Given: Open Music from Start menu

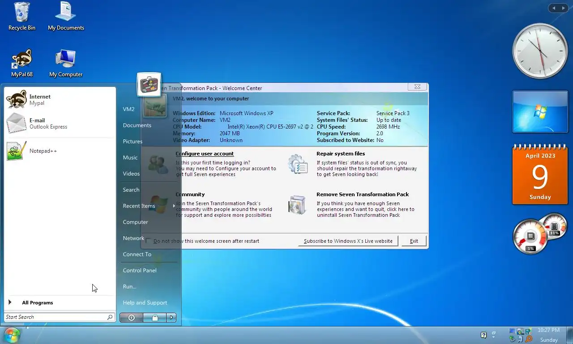Looking at the screenshot, I should click(x=130, y=157).
